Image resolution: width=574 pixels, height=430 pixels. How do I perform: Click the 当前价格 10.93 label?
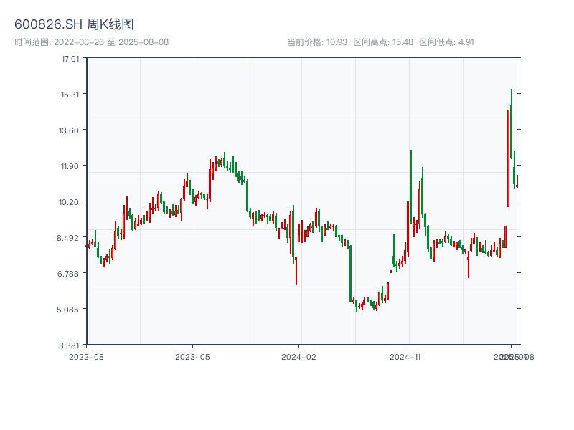tap(317, 42)
